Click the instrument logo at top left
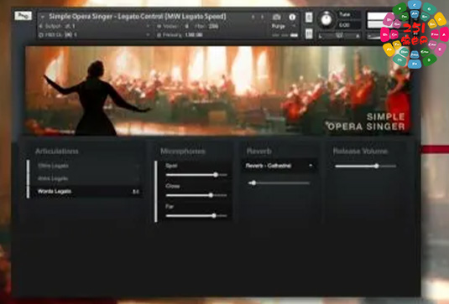Viewport: 449px width, 304px height. pos(23,16)
